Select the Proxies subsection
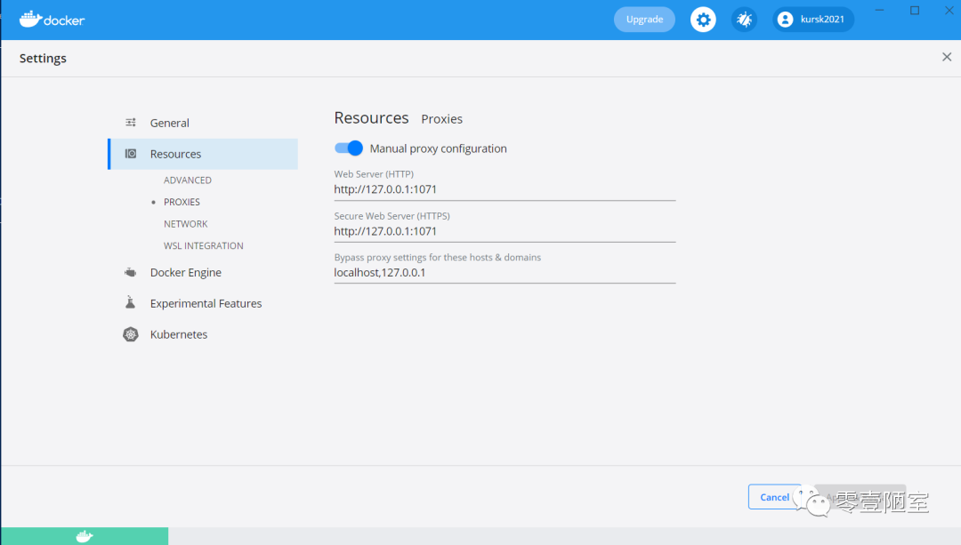 click(182, 202)
